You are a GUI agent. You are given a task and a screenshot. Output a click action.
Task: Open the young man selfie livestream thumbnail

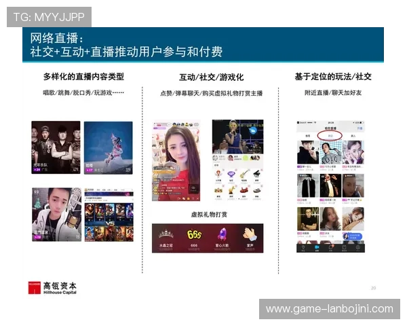point(56,215)
